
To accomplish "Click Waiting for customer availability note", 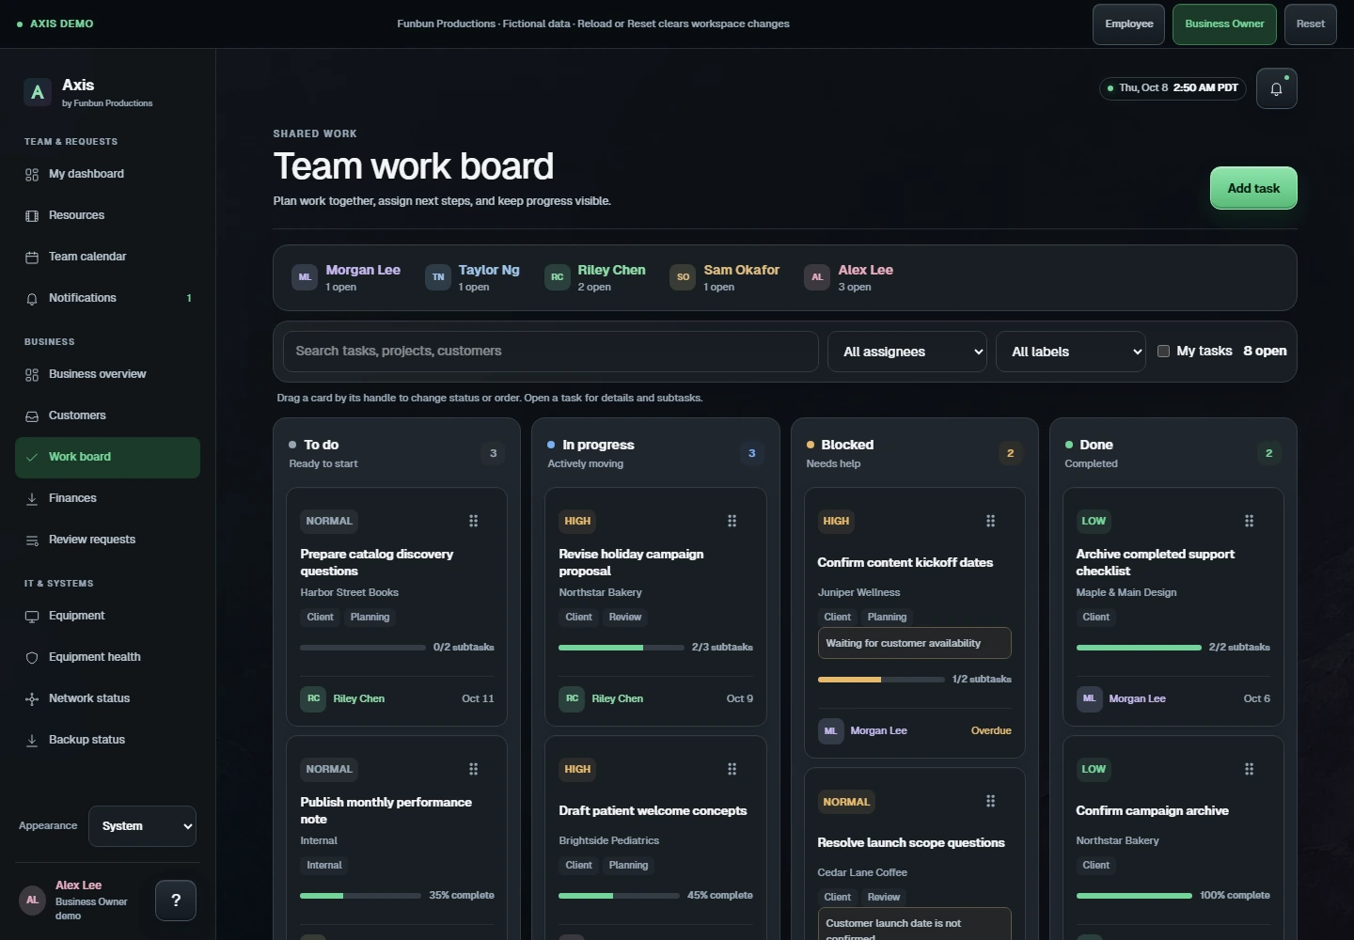I will (x=914, y=643).
